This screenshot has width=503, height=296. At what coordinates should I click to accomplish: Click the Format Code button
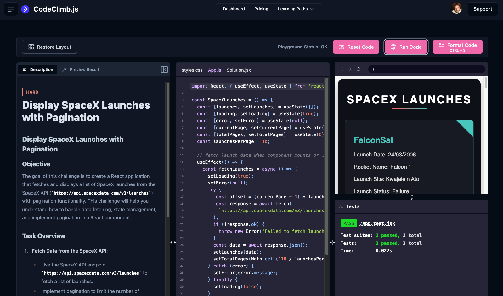[457, 47]
